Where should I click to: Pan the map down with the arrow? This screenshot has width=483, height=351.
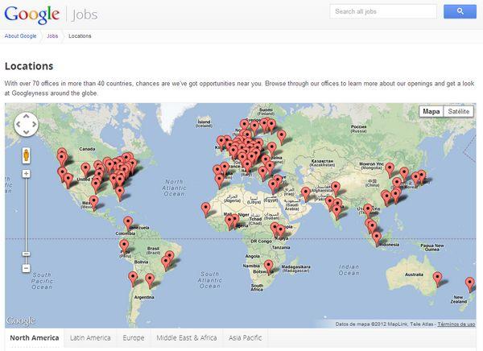click(x=27, y=132)
